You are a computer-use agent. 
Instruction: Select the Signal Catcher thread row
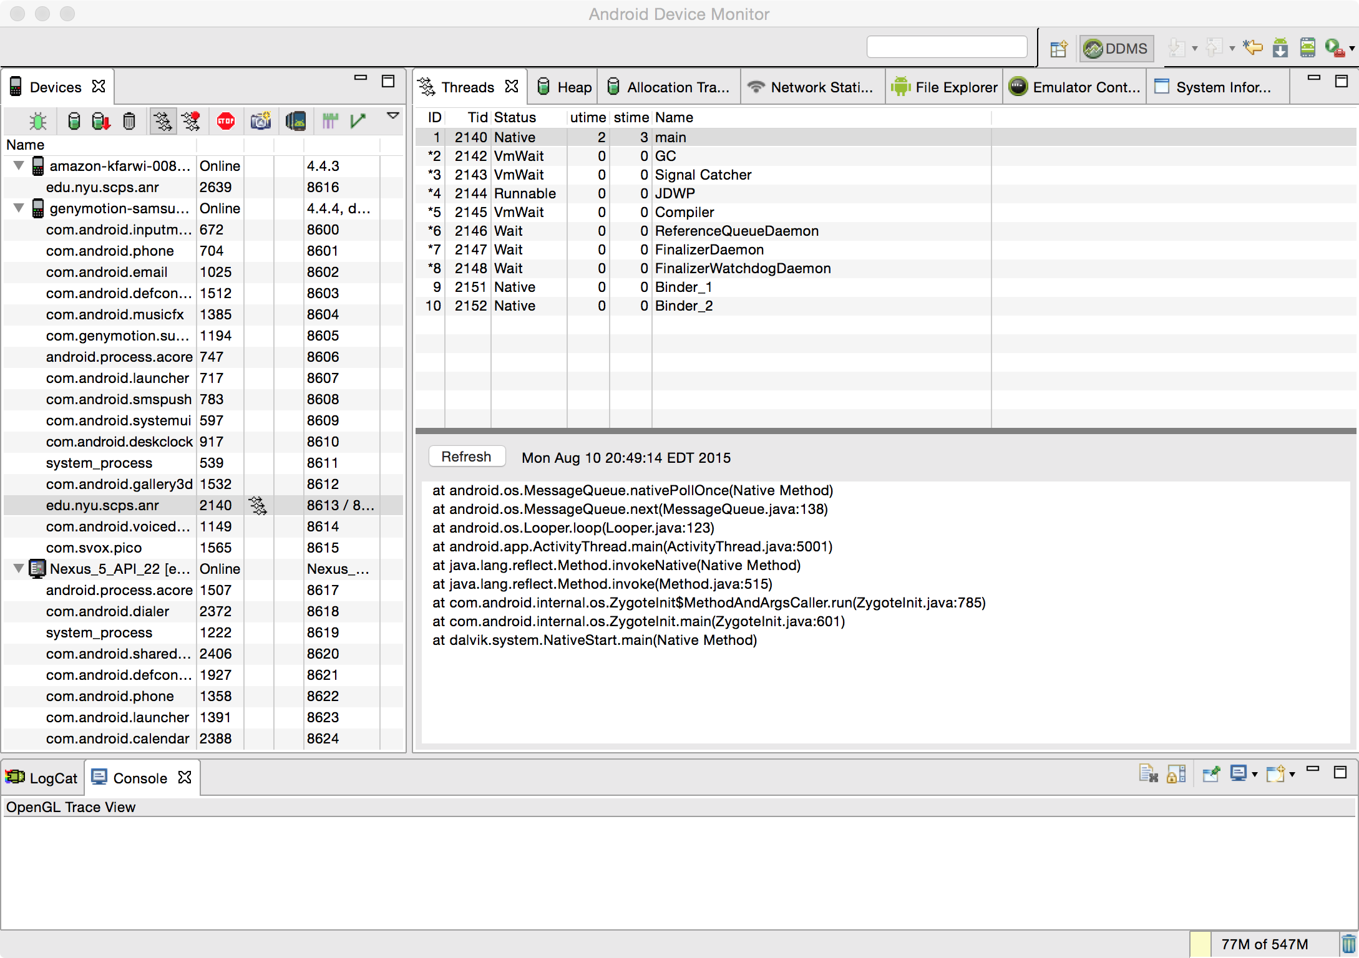[885, 175]
